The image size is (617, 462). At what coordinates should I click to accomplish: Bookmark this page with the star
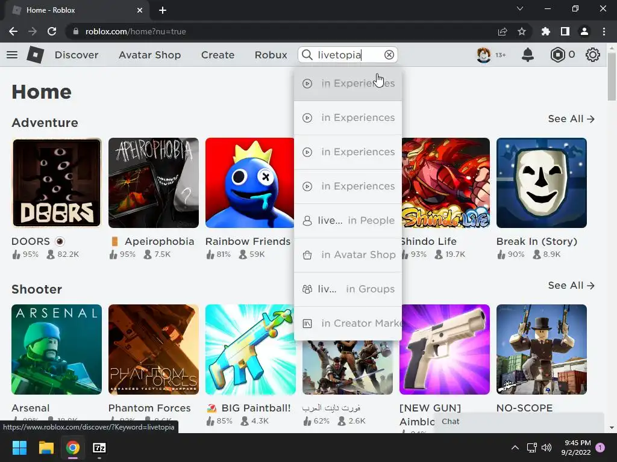coord(521,31)
